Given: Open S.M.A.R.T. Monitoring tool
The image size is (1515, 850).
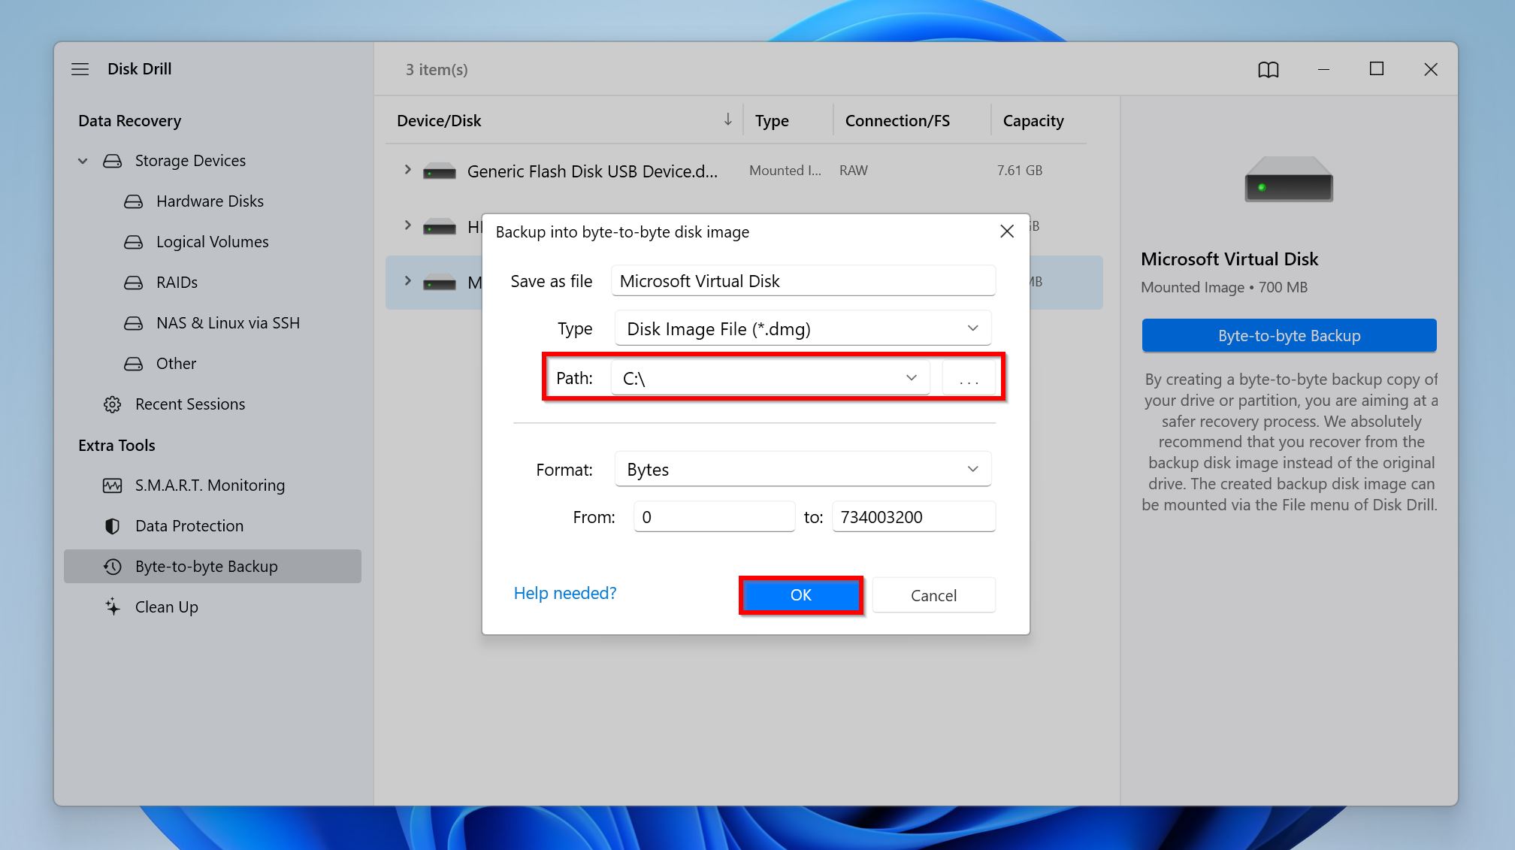Looking at the screenshot, I should click(210, 485).
